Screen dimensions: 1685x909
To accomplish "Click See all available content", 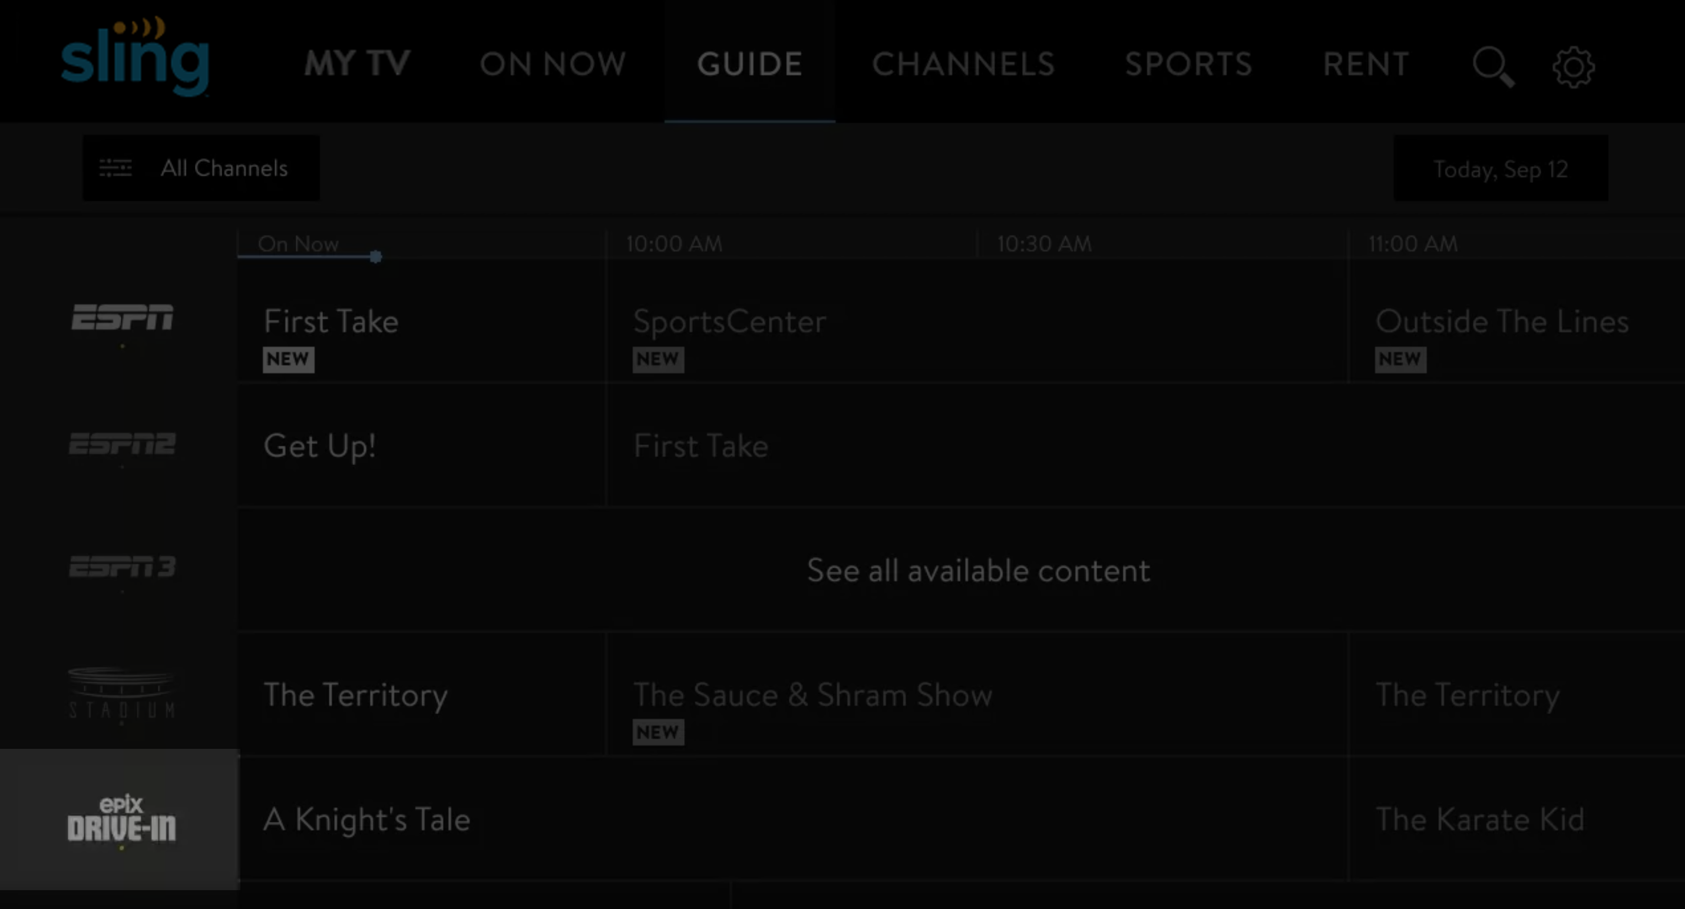I will (x=978, y=570).
